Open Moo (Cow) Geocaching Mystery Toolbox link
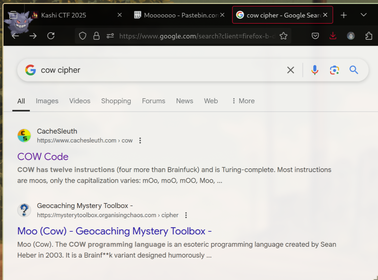This screenshot has width=378, height=280. [114, 231]
